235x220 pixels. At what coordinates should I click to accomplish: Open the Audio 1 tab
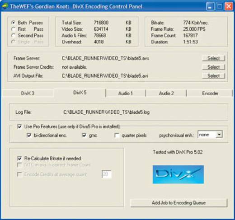[126, 94]
